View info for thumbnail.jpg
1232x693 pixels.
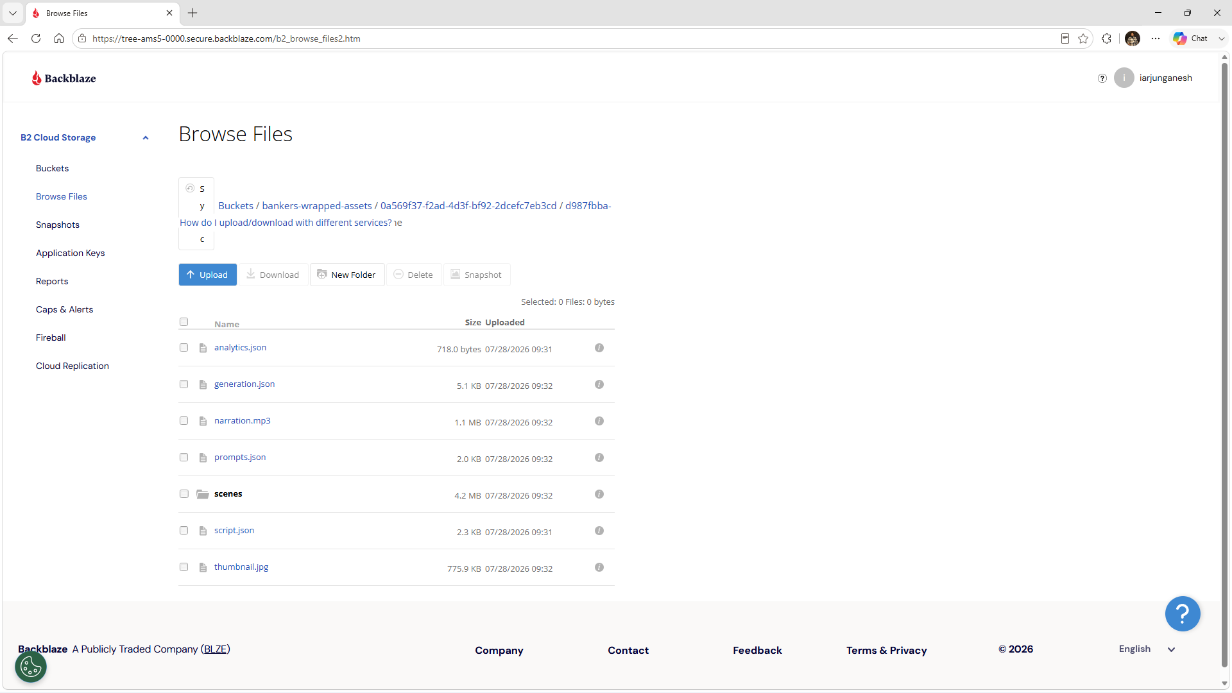[x=599, y=567]
